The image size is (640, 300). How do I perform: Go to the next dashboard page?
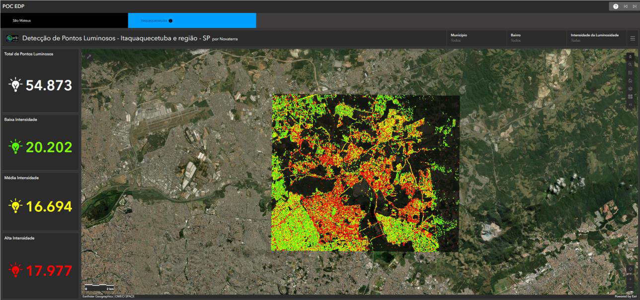(634, 6)
